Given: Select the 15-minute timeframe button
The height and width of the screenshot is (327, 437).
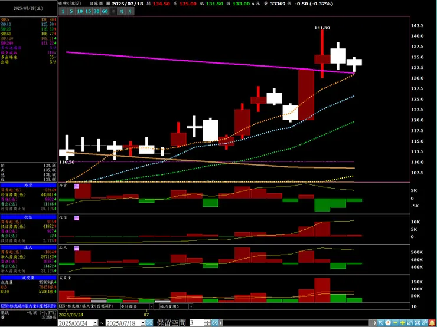Looking at the screenshot, I should pos(89,11).
